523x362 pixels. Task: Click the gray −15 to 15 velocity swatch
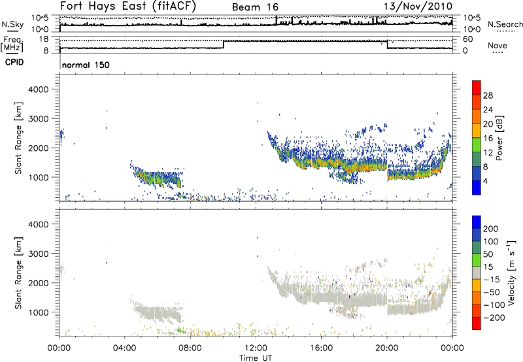click(x=477, y=272)
